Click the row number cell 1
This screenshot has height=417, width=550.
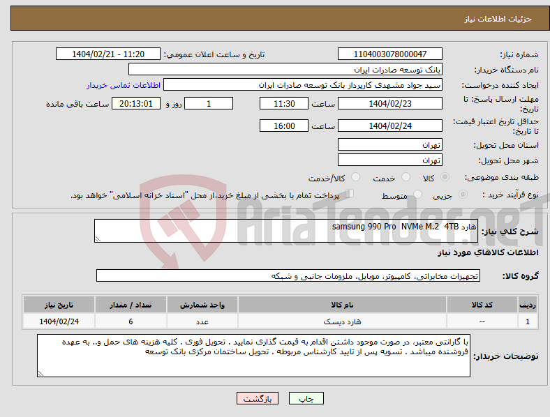[528, 321]
